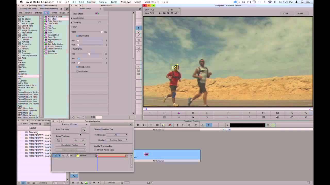Toggle the HQ render quality button
This screenshot has width=330, height=185.
[x=139, y=67]
